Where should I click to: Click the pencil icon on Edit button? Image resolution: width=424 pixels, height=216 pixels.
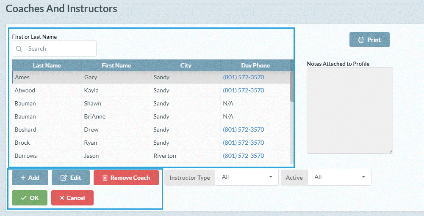(64, 178)
